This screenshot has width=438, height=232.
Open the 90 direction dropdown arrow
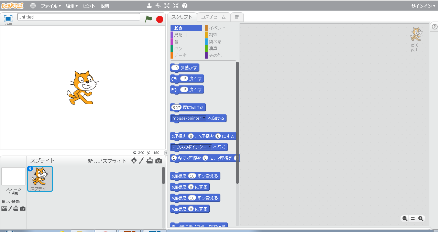click(179, 107)
